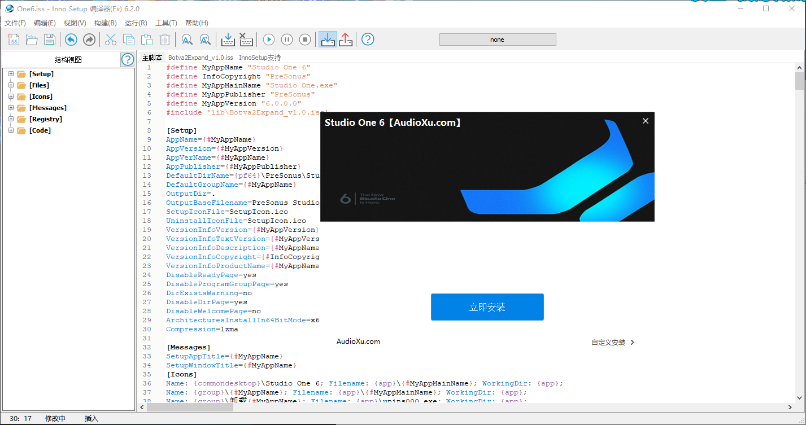Image resolution: width=806 pixels, height=425 pixels.
Task: Open help for structure view panel
Action: coord(128,60)
